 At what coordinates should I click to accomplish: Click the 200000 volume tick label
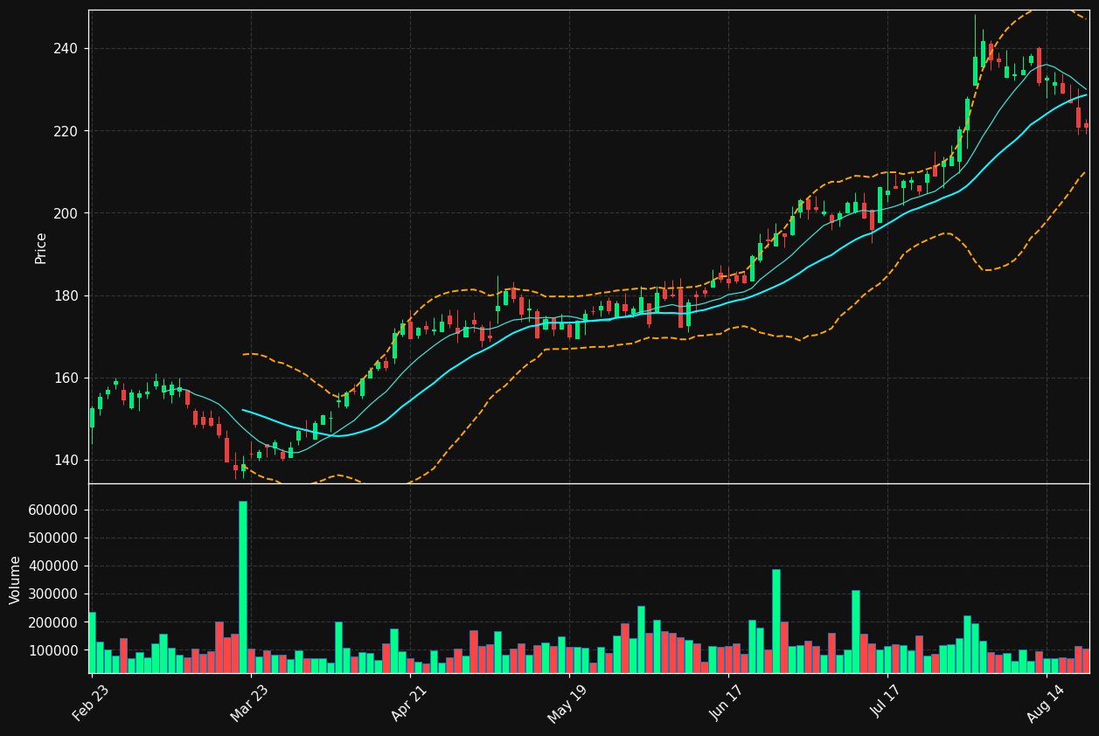54,622
